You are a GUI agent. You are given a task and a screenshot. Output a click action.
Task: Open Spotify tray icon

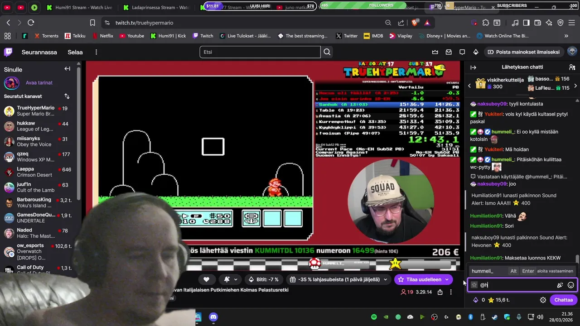374,317
